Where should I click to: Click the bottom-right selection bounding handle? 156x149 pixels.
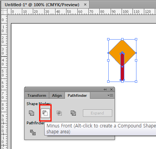coord(136,82)
